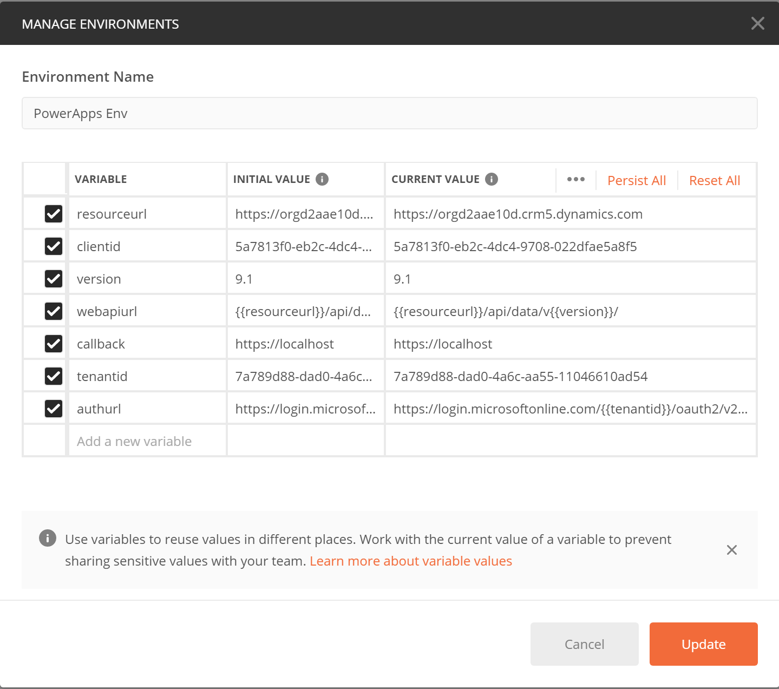The image size is (779, 689).
Task: Click Reset All
Action: [715, 180]
